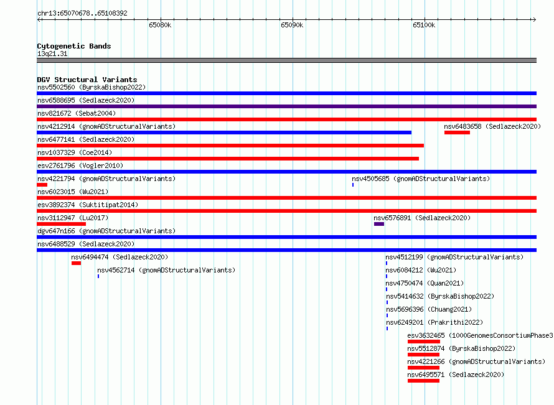Screen dimensions: 554x405
Task: Open the nsv6477141 (Sedlazeck2020) label
Action: [x=86, y=139]
